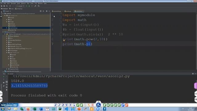
Task: Click the intention bulb on line 6
Action: (64, 40)
